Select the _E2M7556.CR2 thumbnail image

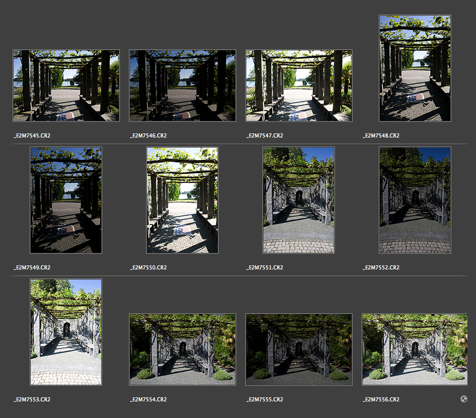coord(415,350)
